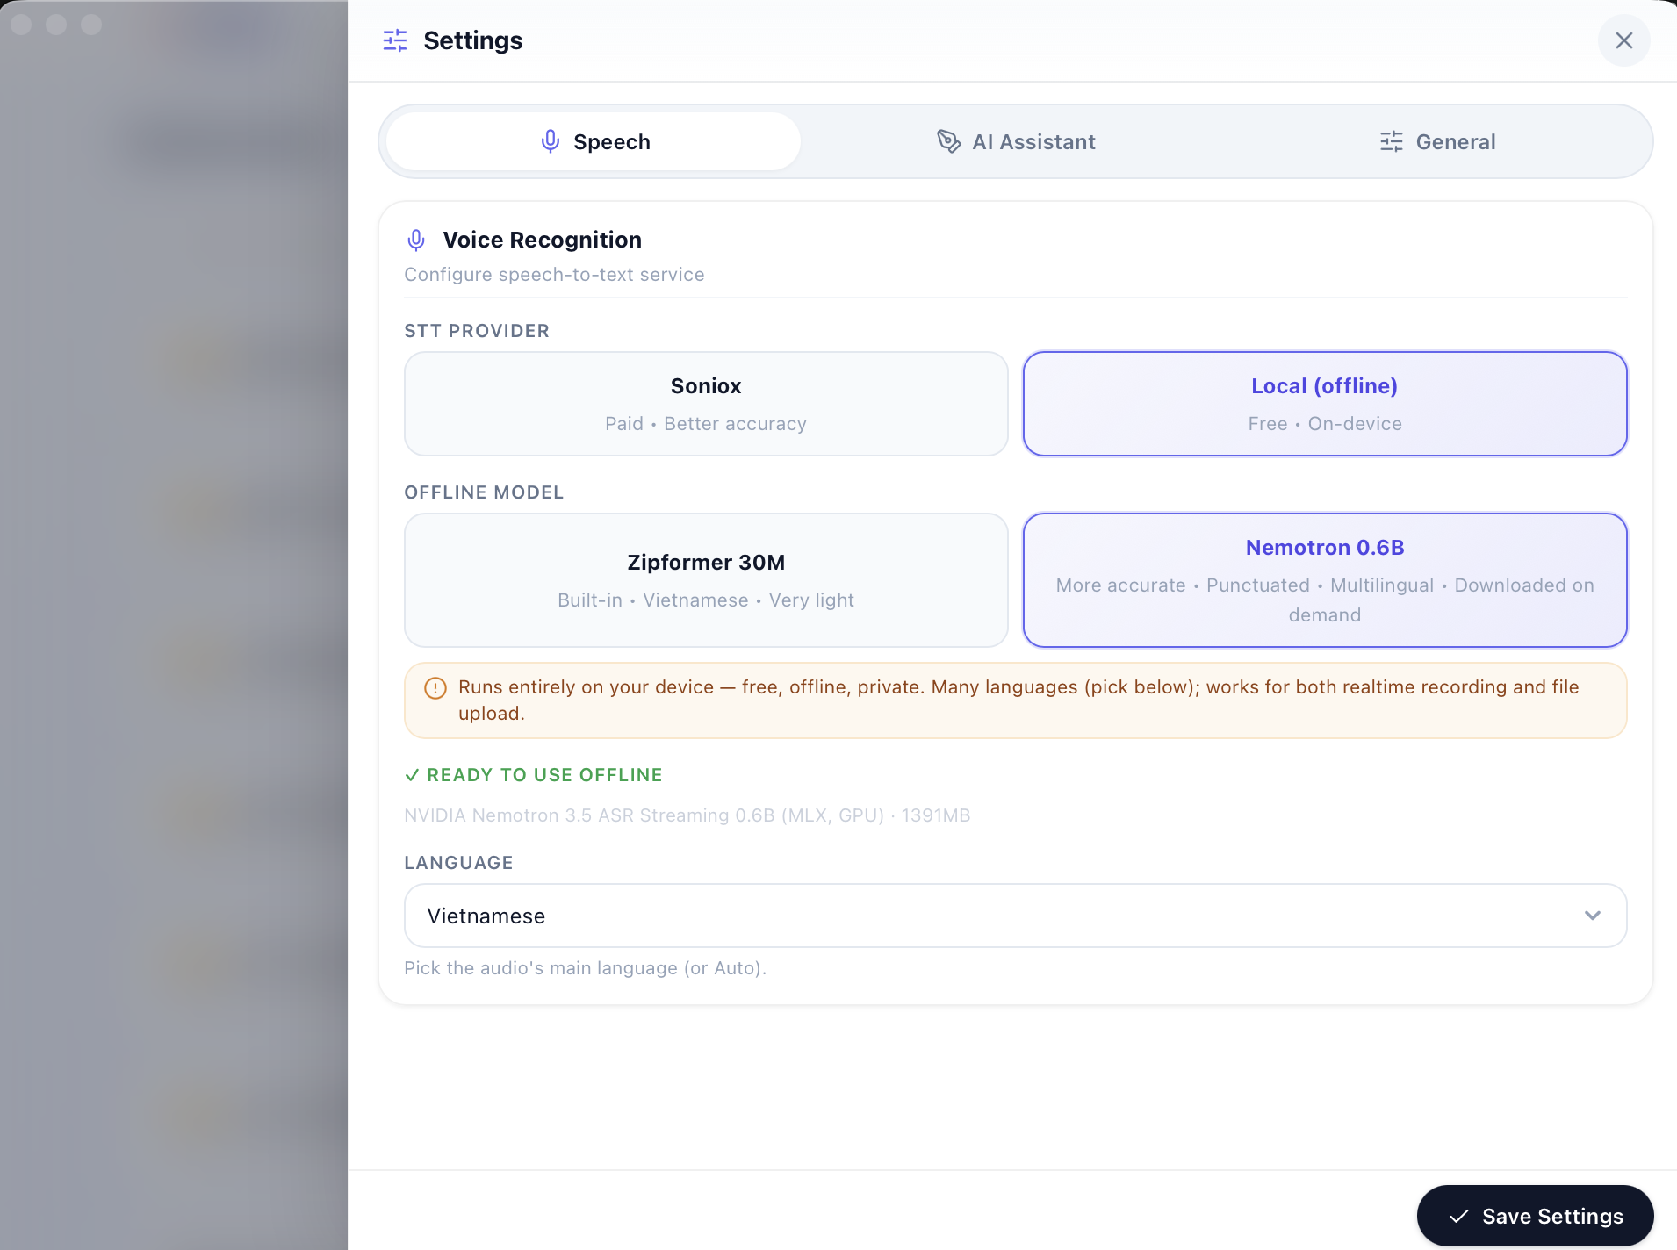Click the chevron arrow in language selector
The width and height of the screenshot is (1677, 1250).
(x=1593, y=916)
